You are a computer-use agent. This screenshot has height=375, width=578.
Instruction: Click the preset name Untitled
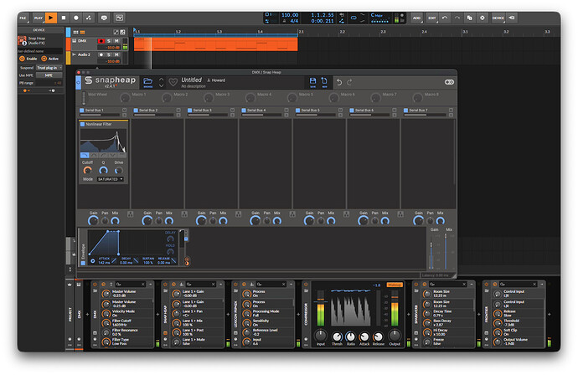pos(191,80)
